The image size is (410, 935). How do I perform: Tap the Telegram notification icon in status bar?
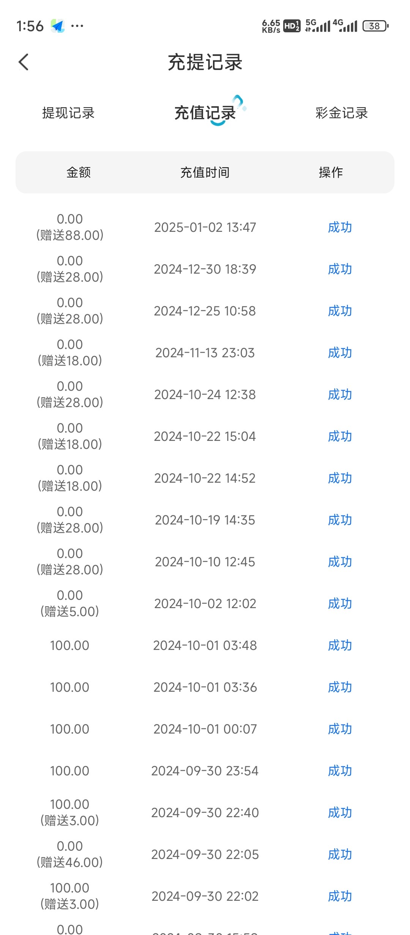pyautogui.click(x=58, y=26)
